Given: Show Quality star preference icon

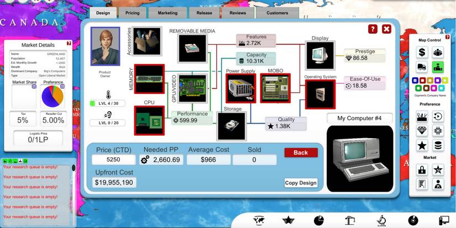Looking at the screenshot, I should point(422,145).
